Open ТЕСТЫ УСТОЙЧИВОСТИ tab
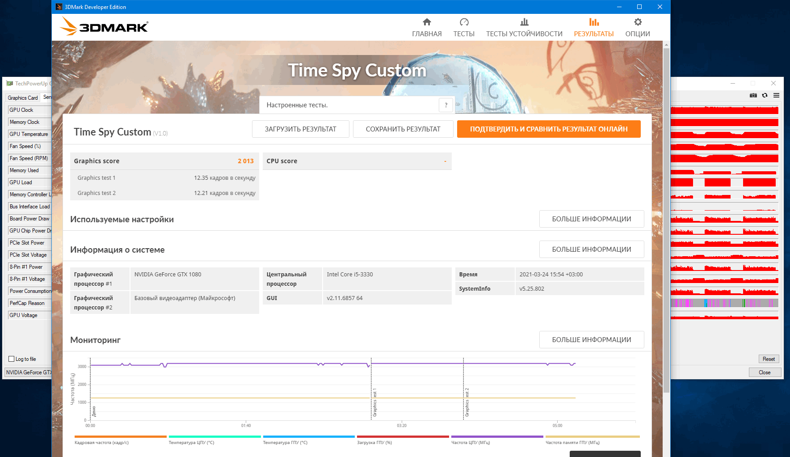Screen dimensions: 790x457 (524, 28)
